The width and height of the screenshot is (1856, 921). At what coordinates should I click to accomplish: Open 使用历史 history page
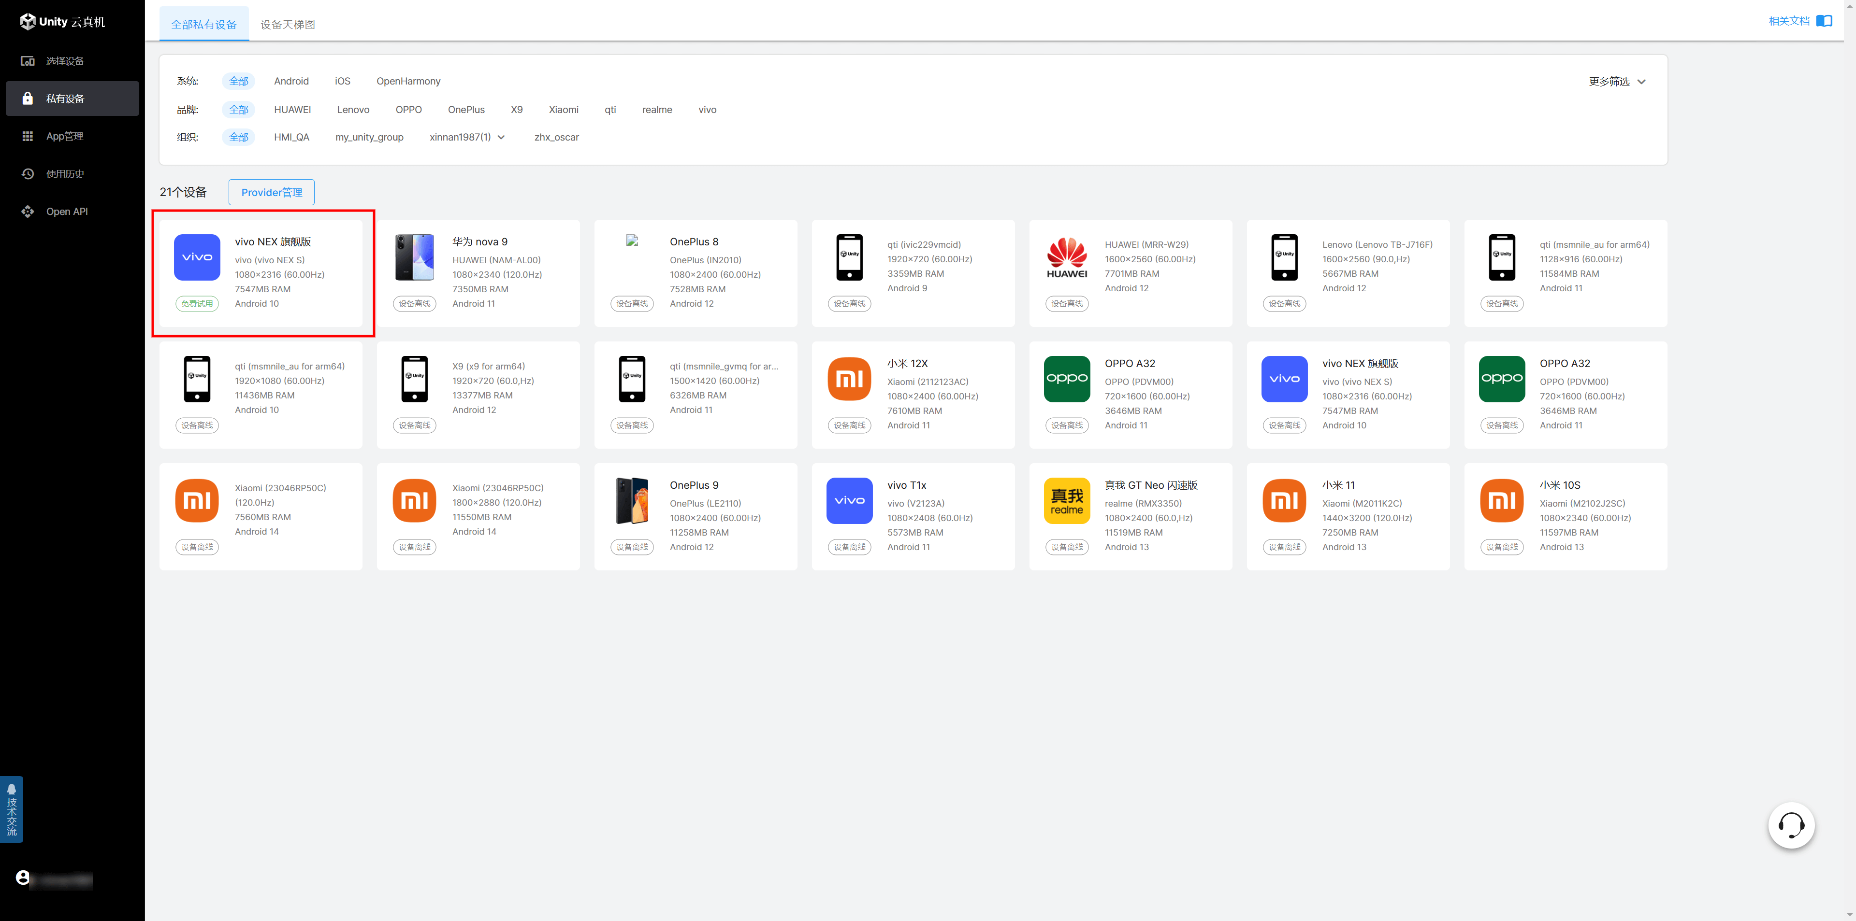point(65,173)
